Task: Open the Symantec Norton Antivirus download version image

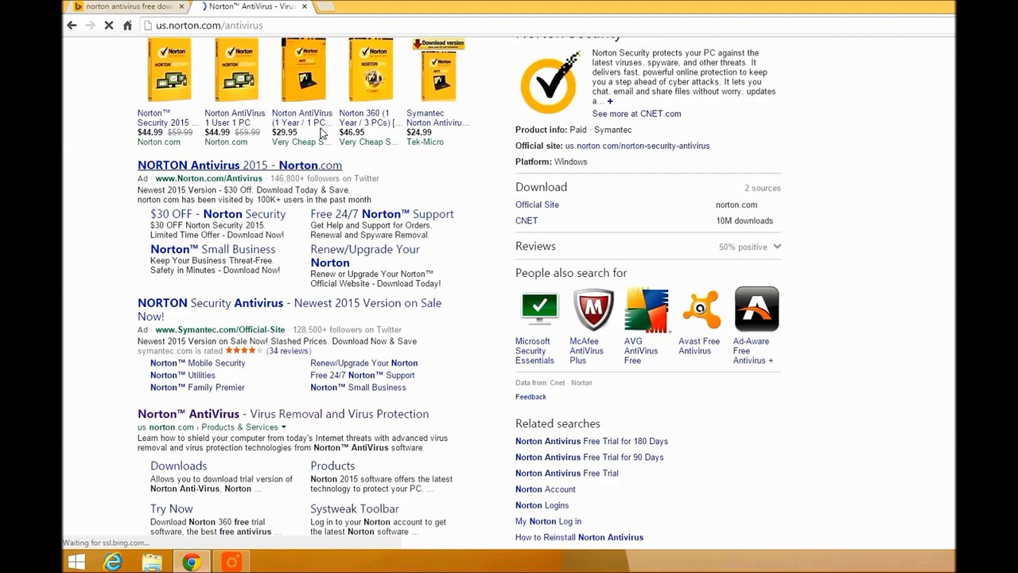Action: [437, 70]
